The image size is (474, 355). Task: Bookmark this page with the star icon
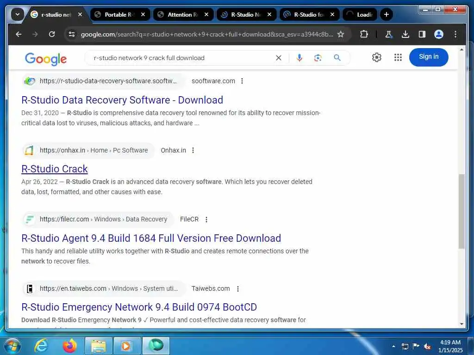(341, 34)
